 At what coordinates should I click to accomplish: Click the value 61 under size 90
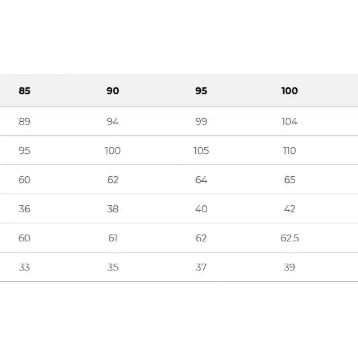[113, 238]
